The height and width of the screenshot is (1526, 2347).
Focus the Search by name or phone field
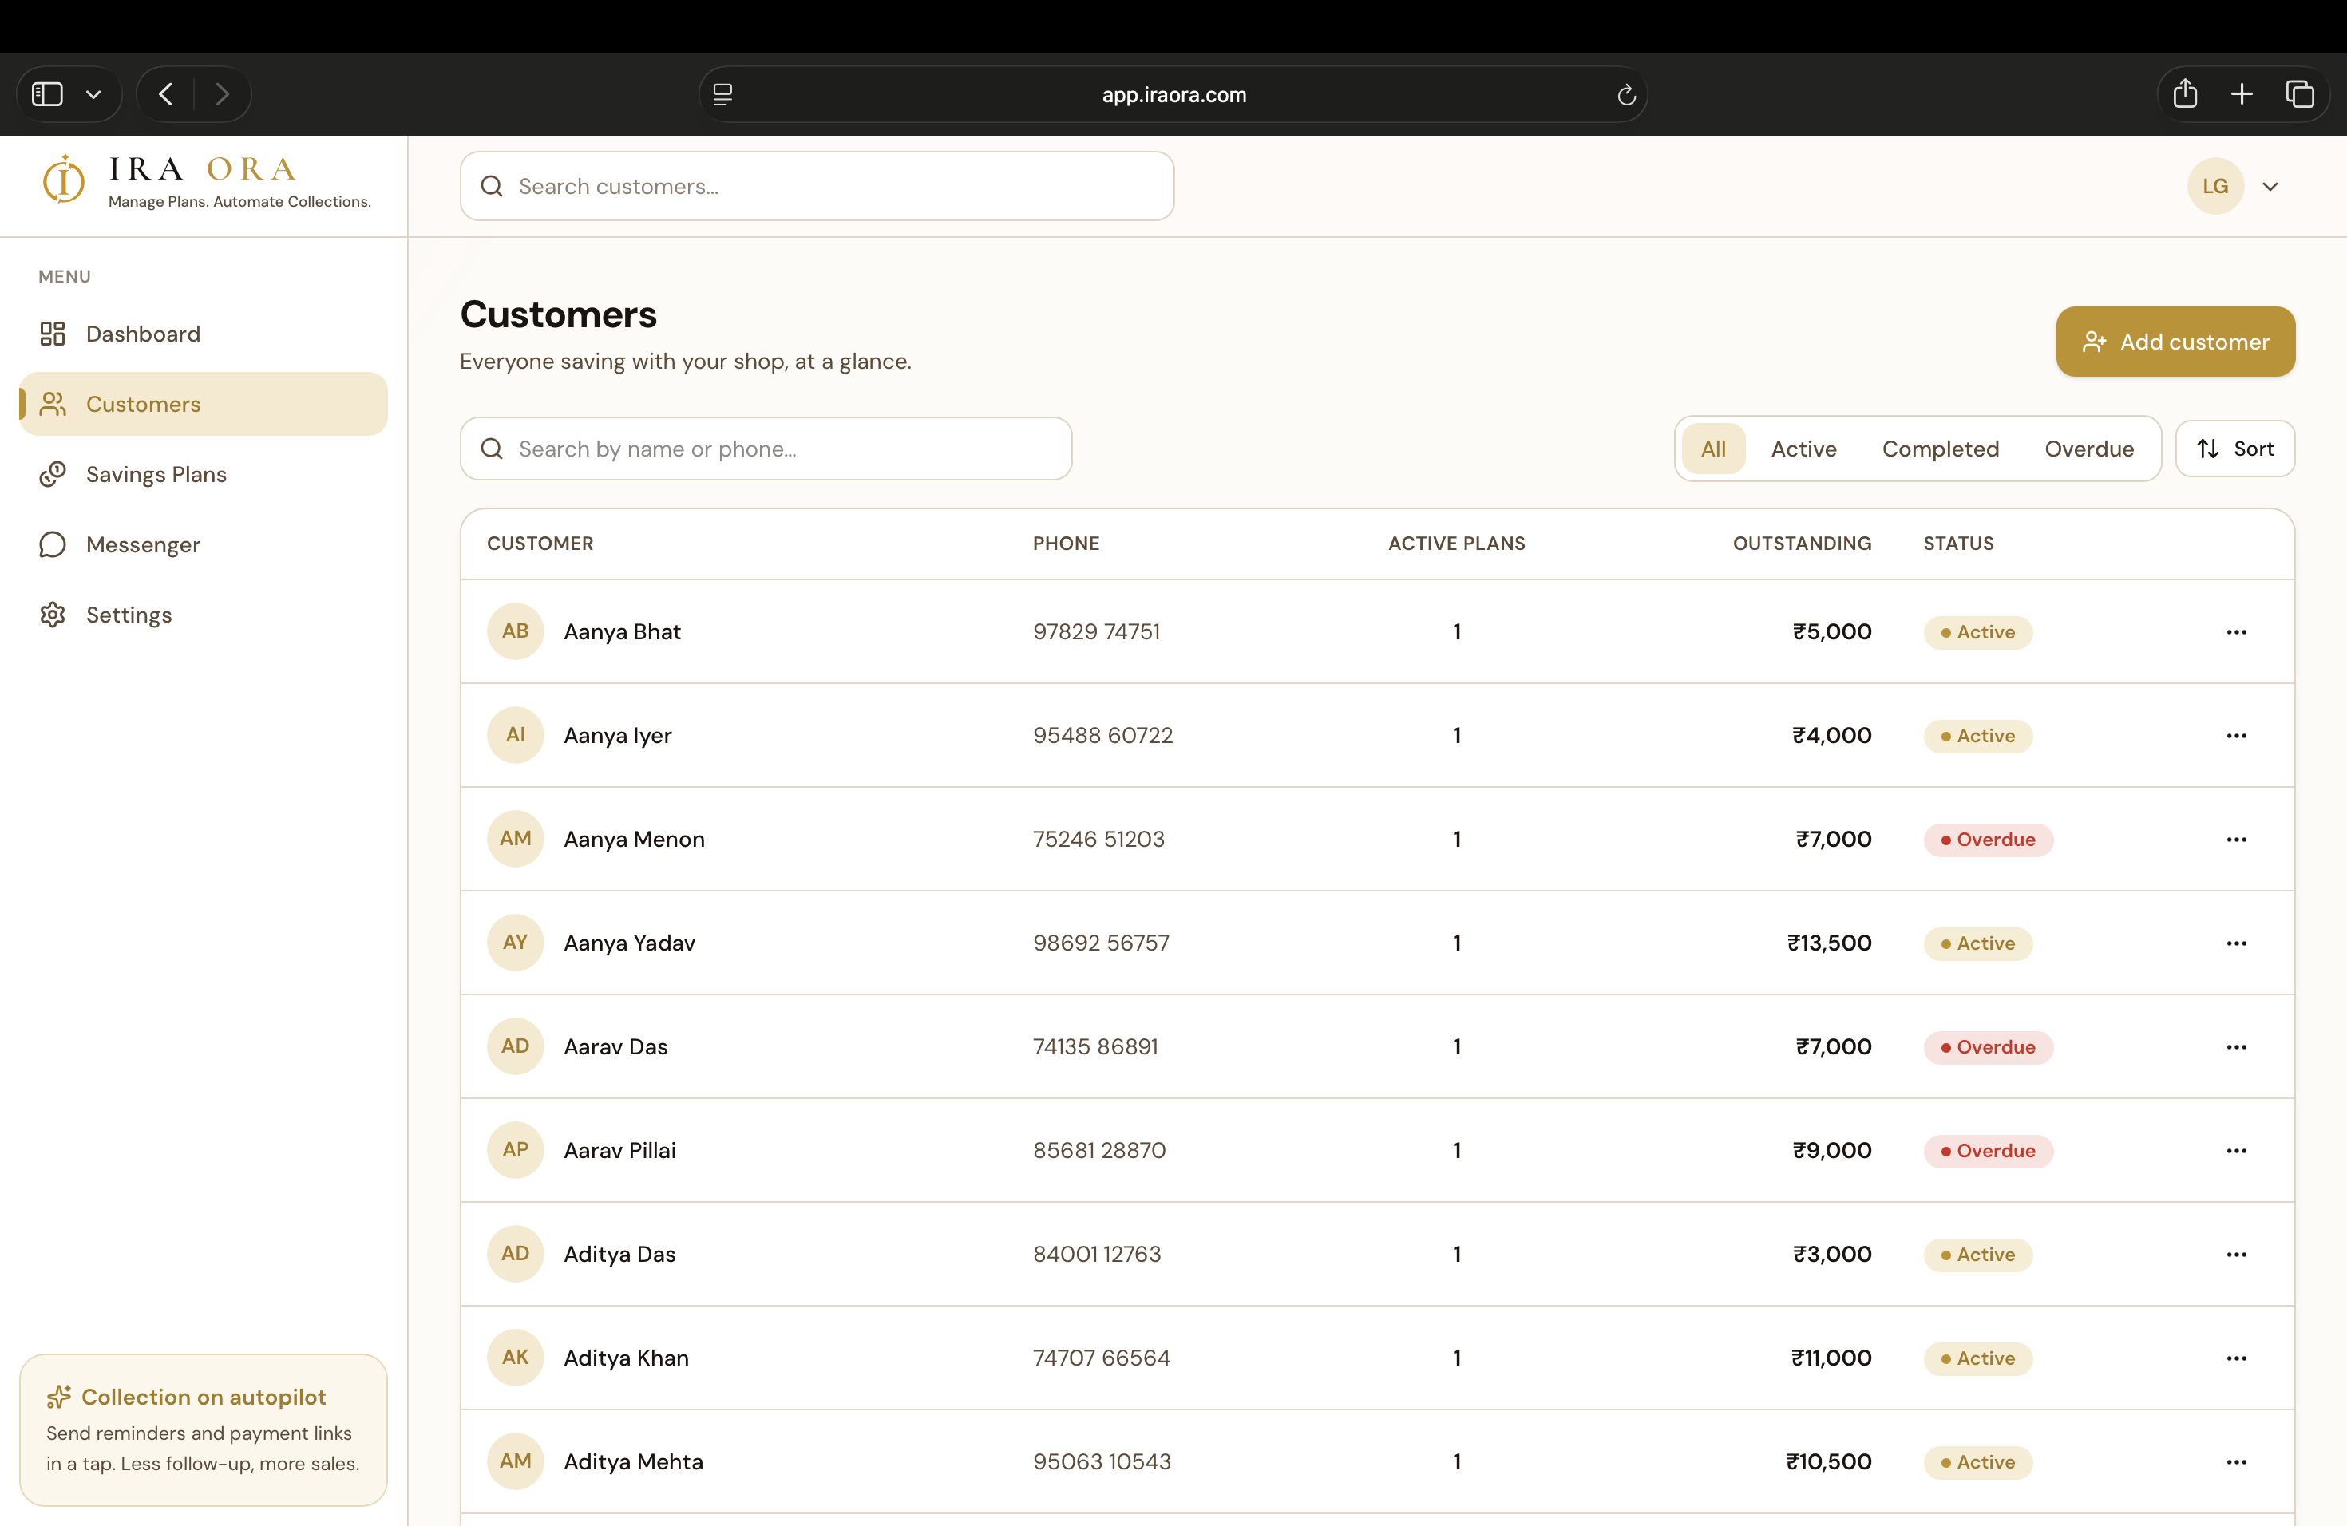click(x=766, y=449)
